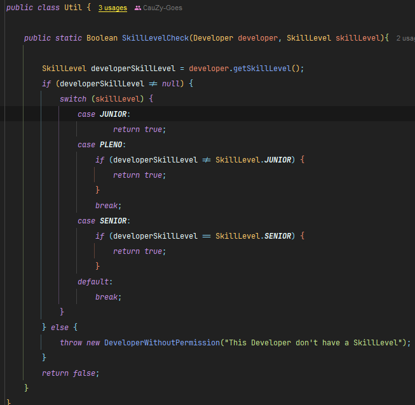Image resolution: width=415 pixels, height=405 pixels.
Task: Click the 'case JUNIOR:' line
Action: click(207, 114)
